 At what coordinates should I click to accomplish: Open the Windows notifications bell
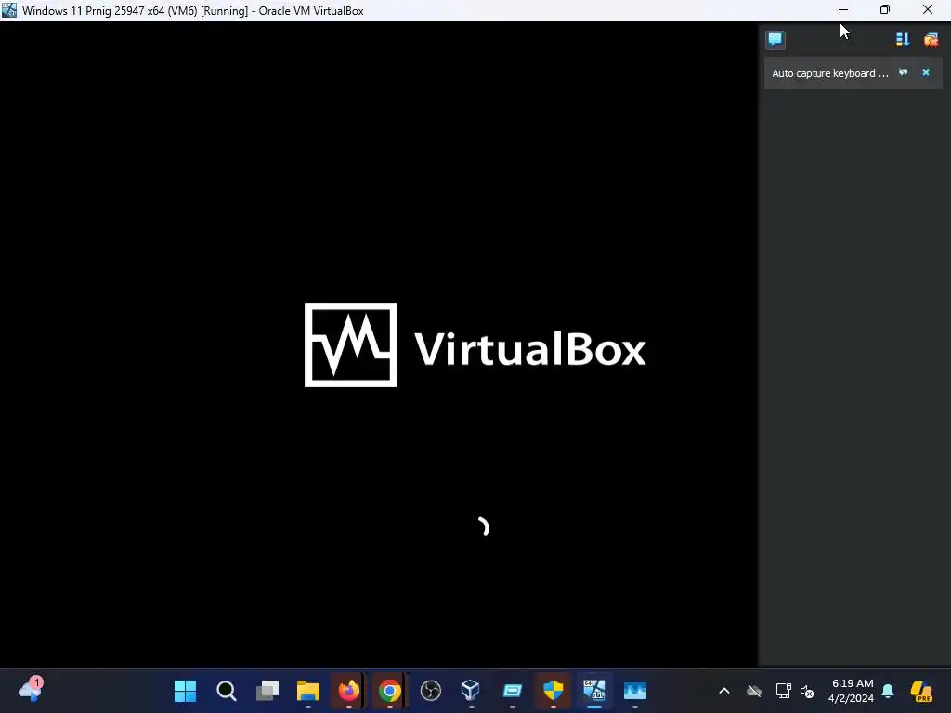(x=888, y=691)
